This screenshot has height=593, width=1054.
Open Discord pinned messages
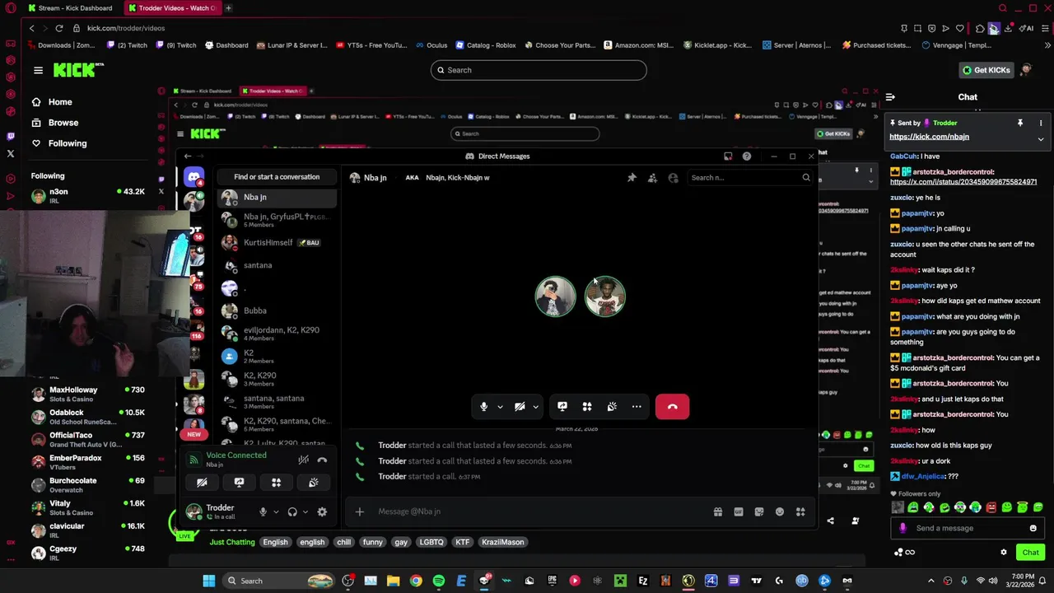pos(632,177)
